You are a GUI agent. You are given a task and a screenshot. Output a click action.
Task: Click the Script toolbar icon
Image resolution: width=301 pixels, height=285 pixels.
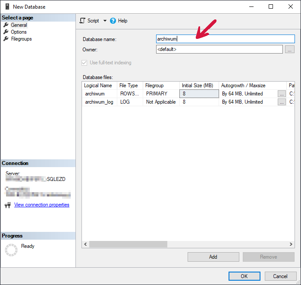pyautogui.click(x=83, y=21)
